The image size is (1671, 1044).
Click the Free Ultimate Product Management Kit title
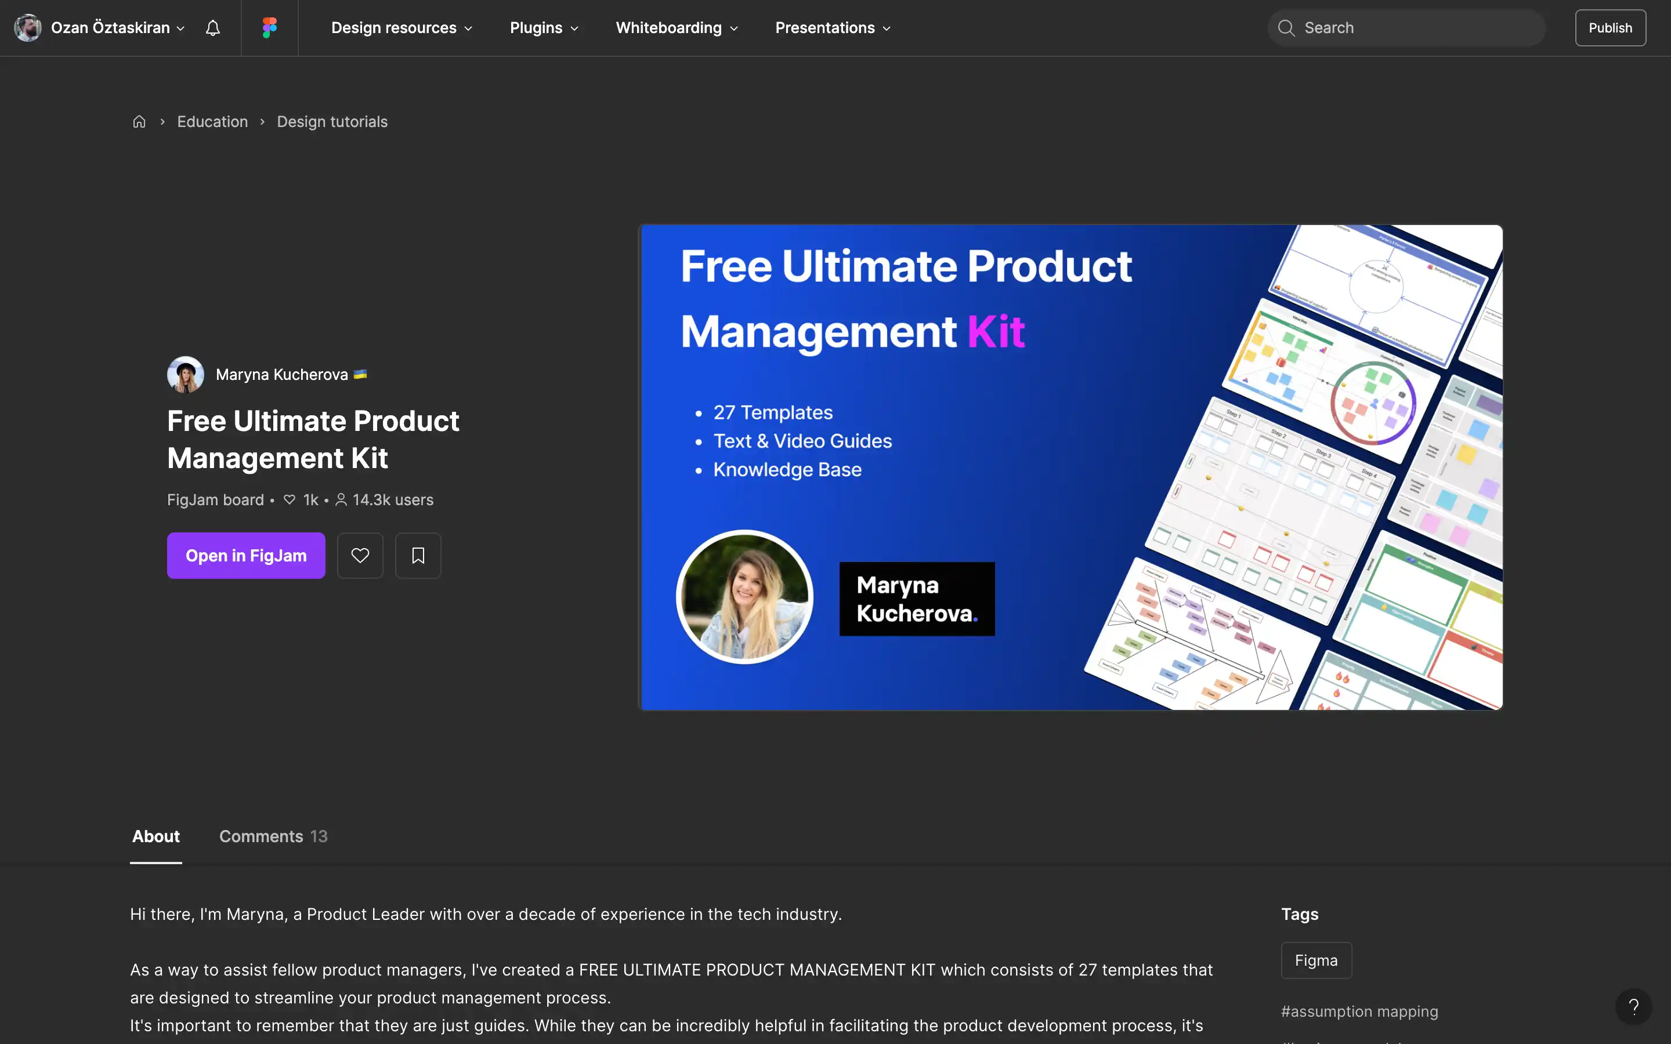(x=313, y=439)
